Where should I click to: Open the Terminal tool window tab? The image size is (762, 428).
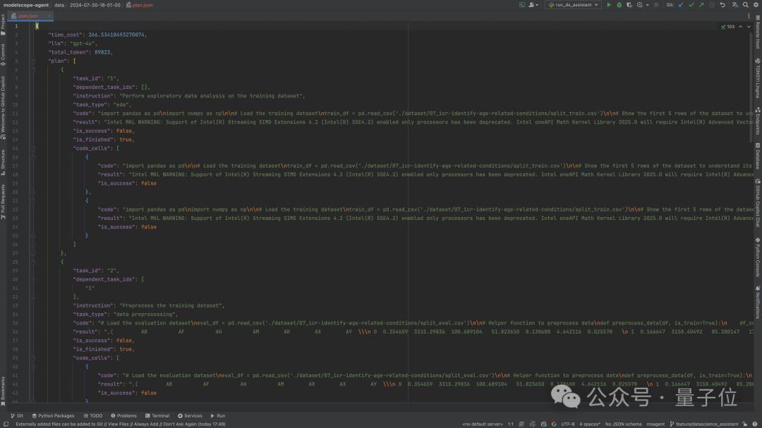pyautogui.click(x=157, y=416)
